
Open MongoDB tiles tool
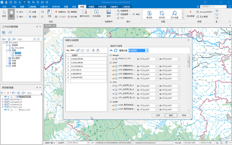pos(204,12)
